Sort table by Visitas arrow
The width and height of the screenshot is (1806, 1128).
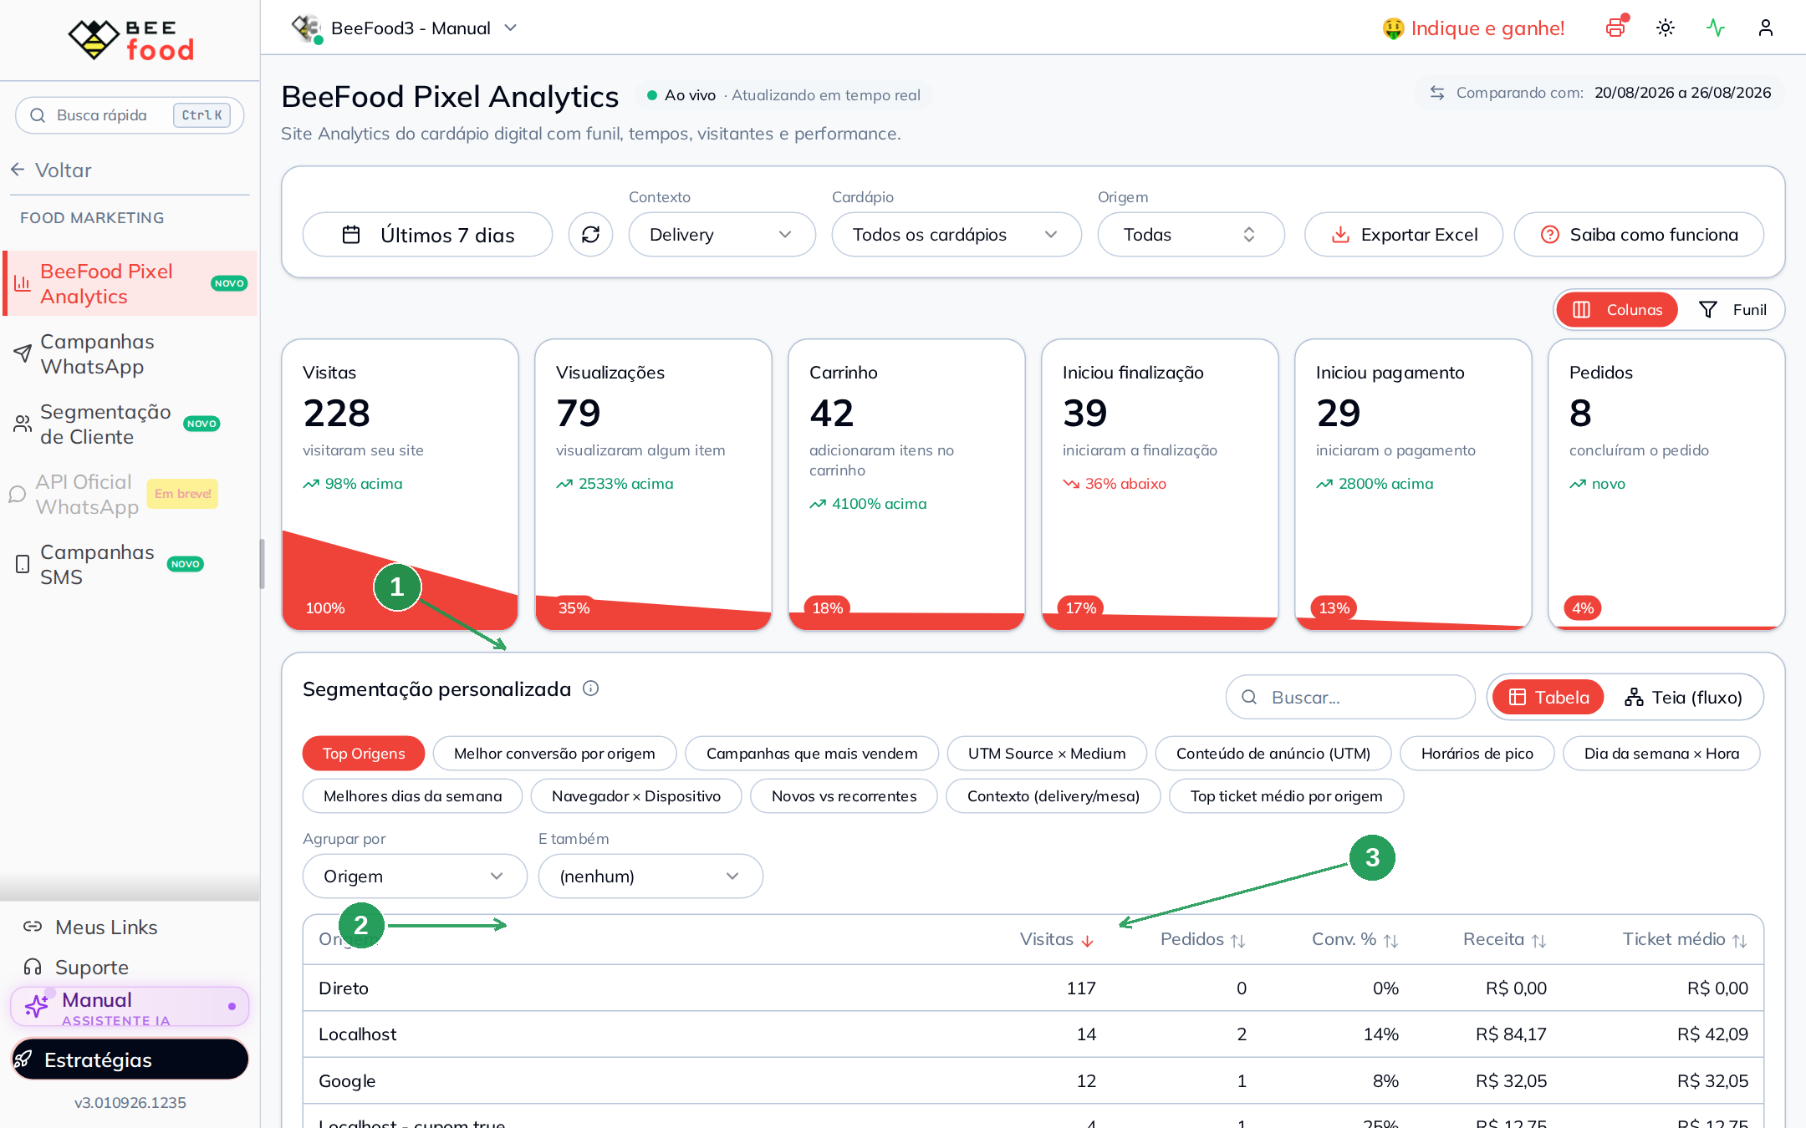1087,941
